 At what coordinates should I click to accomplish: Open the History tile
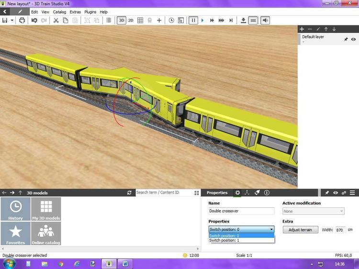[15, 209]
